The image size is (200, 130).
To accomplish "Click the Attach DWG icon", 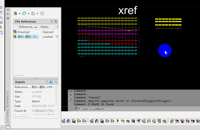I will point(15,13).
